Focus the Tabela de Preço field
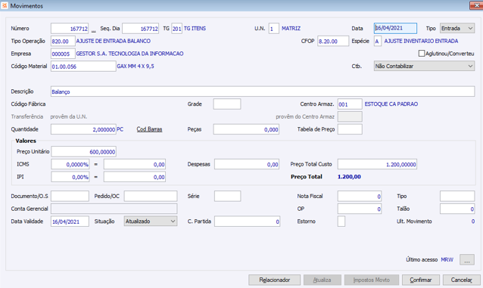Viewport: 483px width, 288px height. click(x=350, y=129)
